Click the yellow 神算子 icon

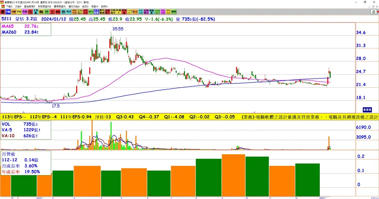[x=118, y=11]
